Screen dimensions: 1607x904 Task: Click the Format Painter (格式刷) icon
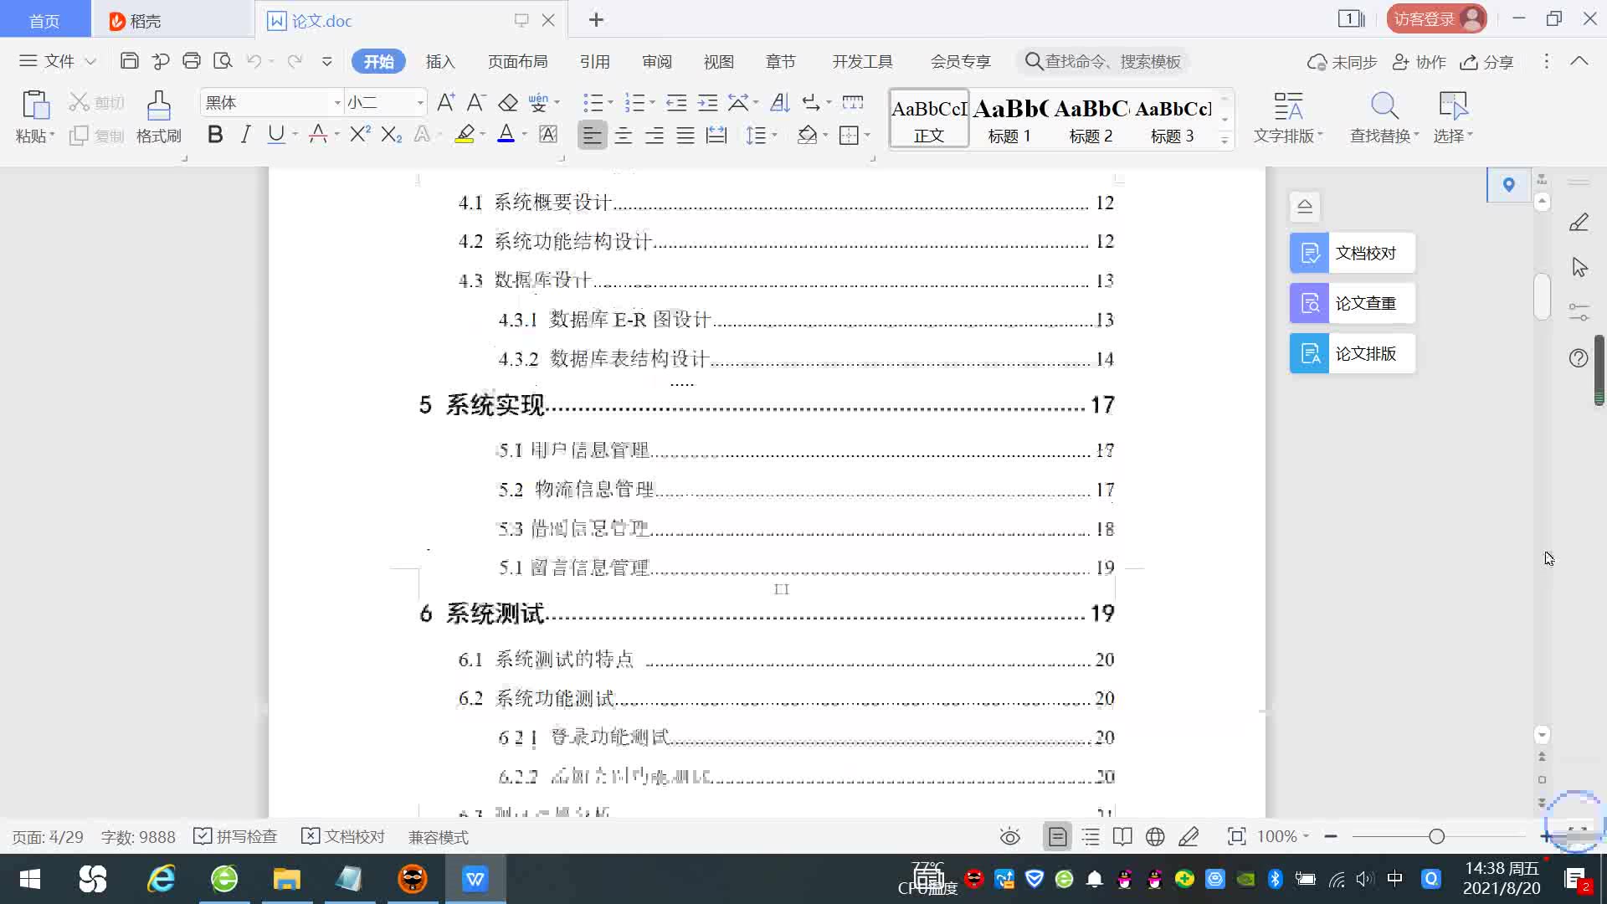point(158,107)
